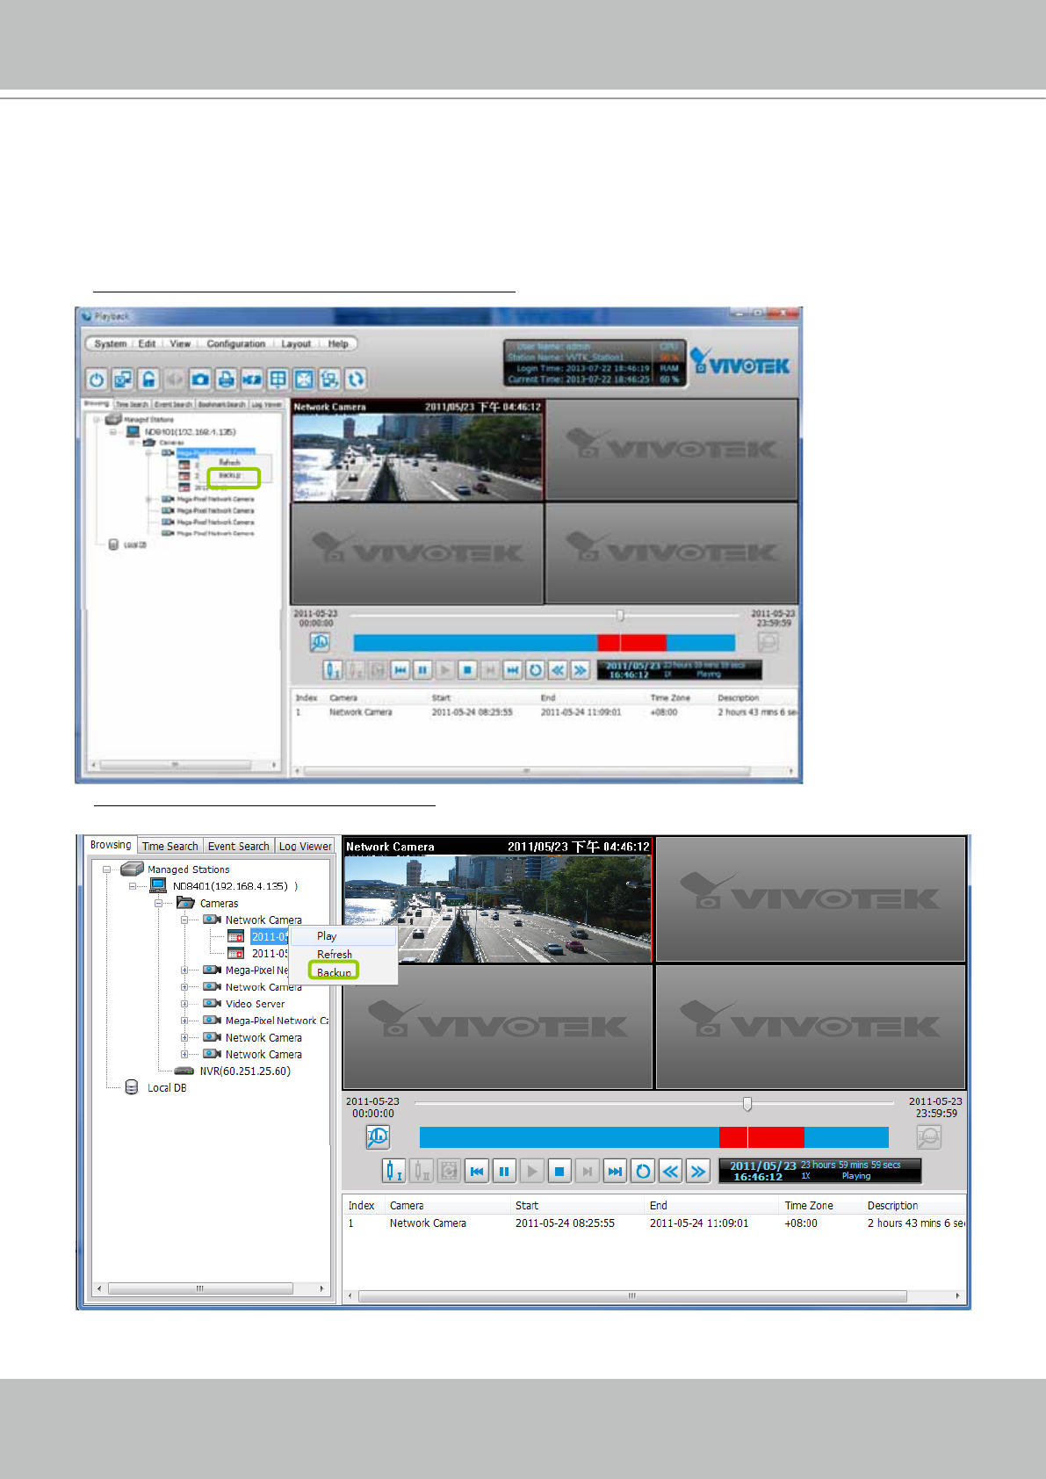
Task: Stop playback in the enlarged control bar
Action: pos(559,1171)
